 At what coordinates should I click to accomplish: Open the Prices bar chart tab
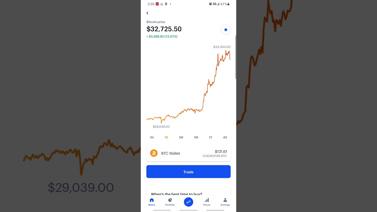[x=207, y=202]
